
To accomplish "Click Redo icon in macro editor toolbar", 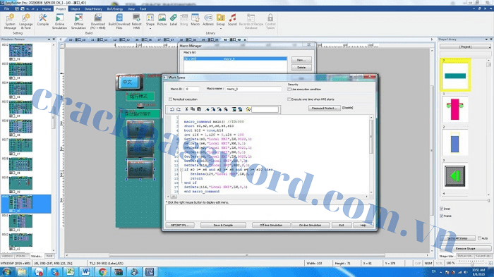I will tap(179, 109).
